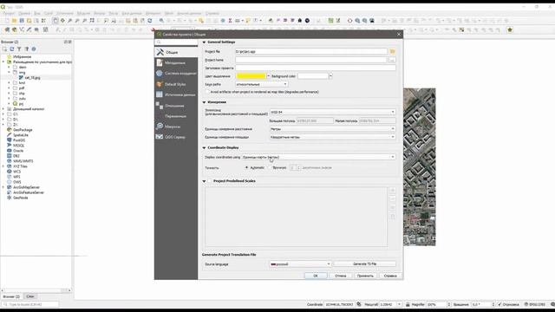This screenshot has height=312, width=555.
Task: Select the ArcGisFeatureServer item
Action: tap(29, 192)
